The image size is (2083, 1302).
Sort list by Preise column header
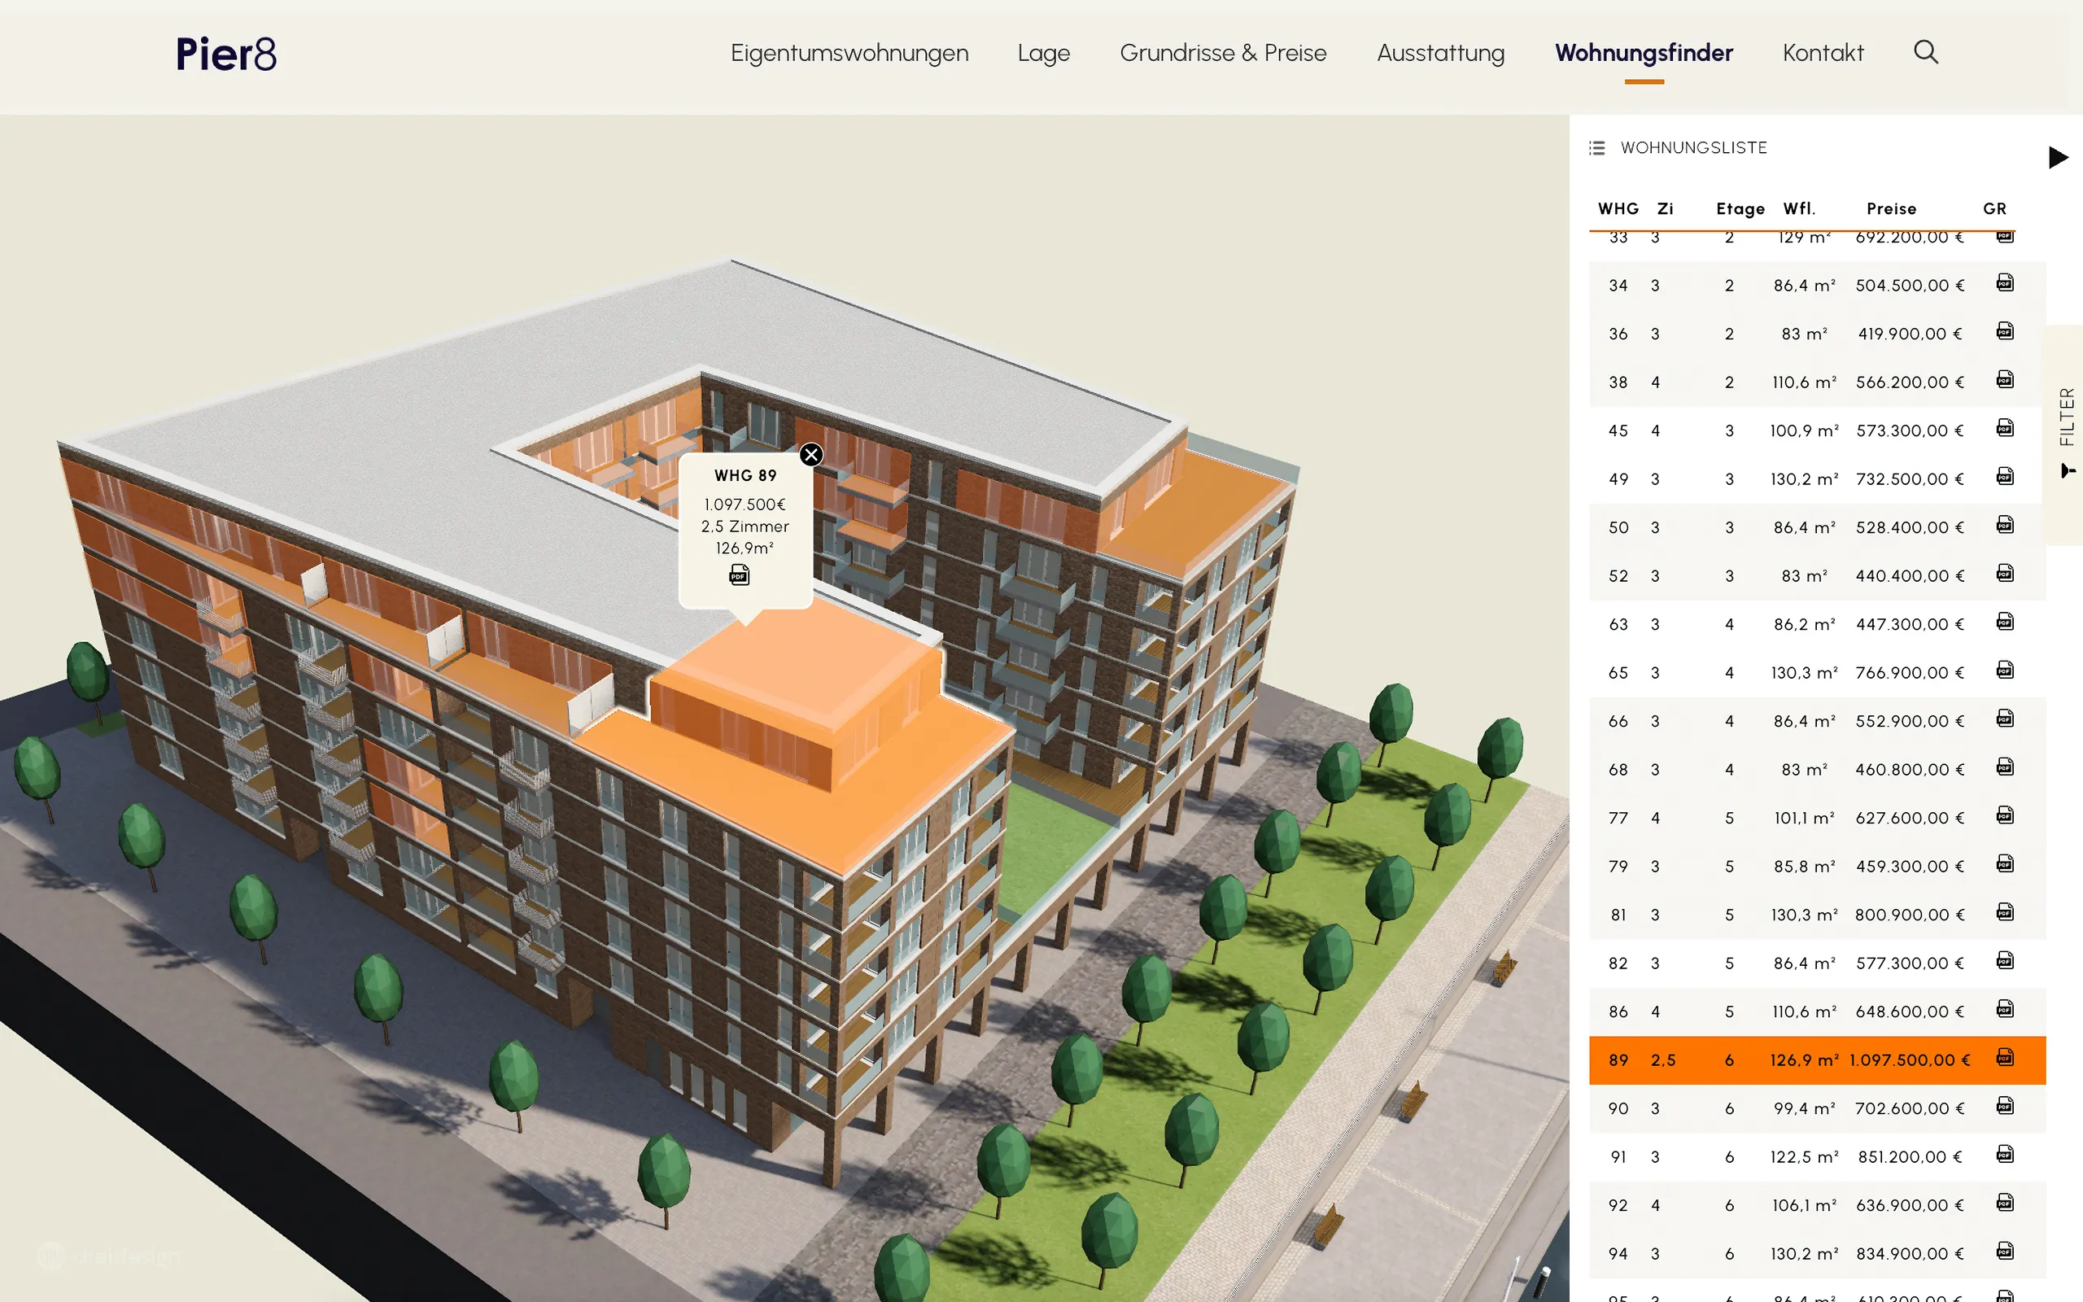click(x=1890, y=208)
